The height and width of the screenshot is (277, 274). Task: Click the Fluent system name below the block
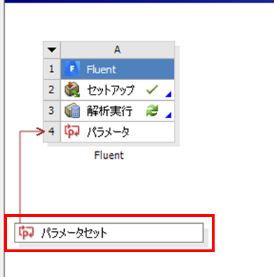click(109, 155)
